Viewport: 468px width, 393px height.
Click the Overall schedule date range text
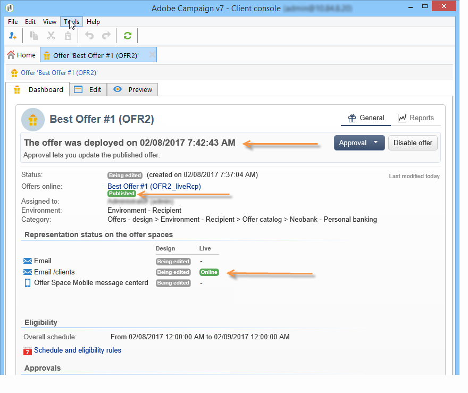coord(200,337)
